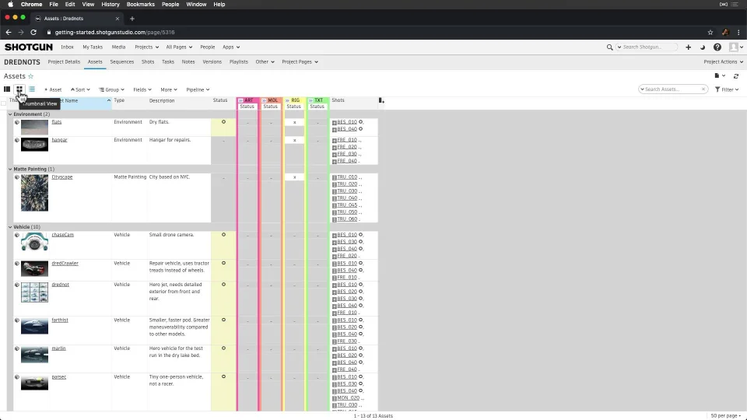This screenshot has height=420, width=747.
Task: Click the cube icon on the hangar row
Action: pos(16,140)
